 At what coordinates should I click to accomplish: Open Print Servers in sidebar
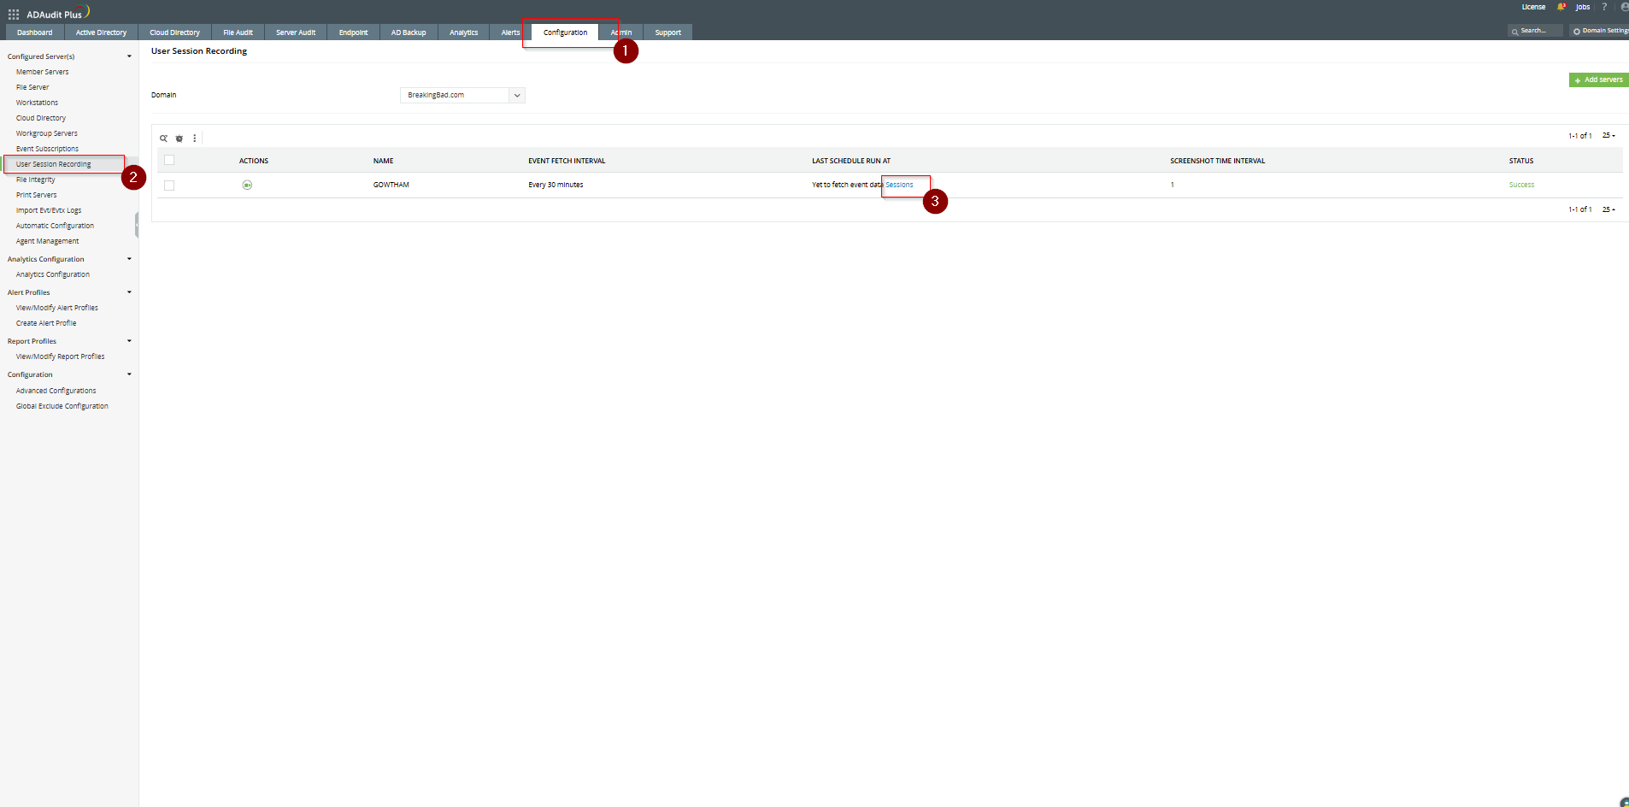pyautogui.click(x=37, y=195)
